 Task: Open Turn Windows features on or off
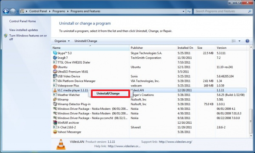[28, 37]
